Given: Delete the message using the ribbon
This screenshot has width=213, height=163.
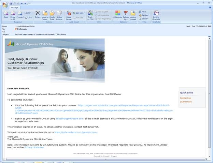Looking at the screenshot, I should 38,14.
